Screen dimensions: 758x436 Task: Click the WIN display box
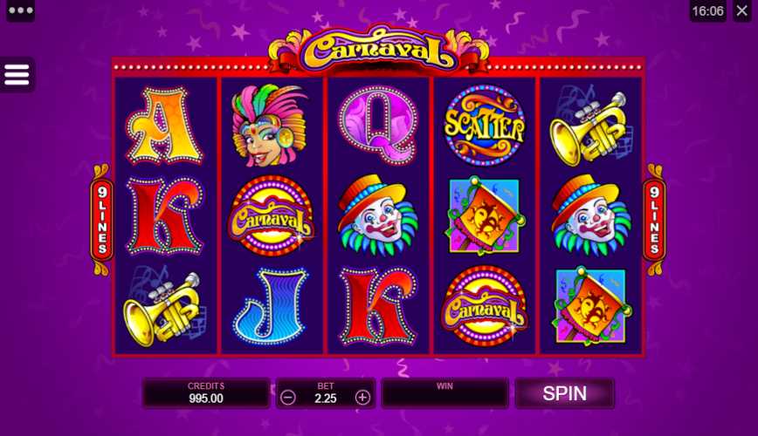[x=444, y=393]
